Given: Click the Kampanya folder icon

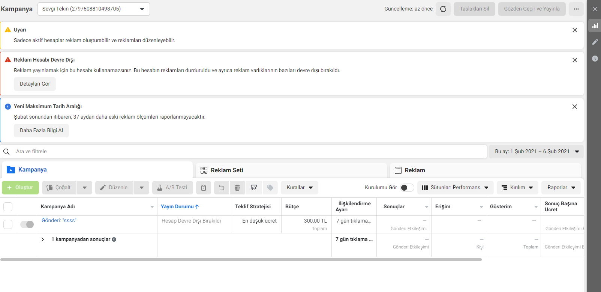Looking at the screenshot, I should [x=11, y=170].
